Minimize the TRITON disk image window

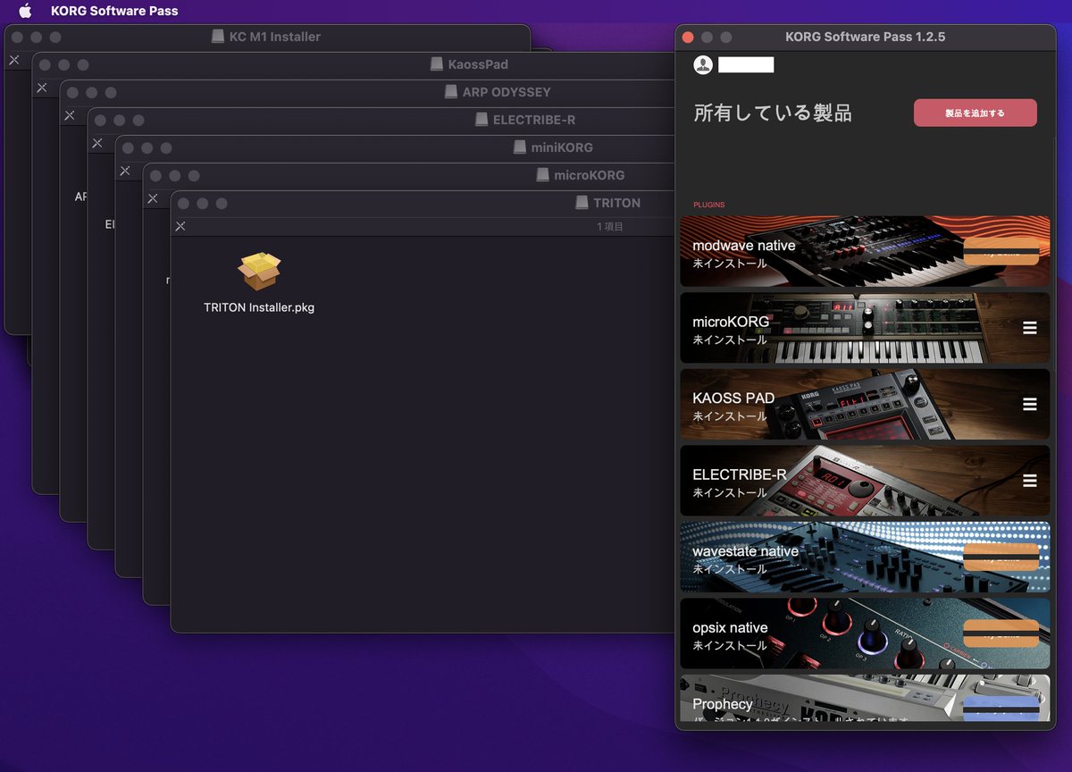coord(203,204)
